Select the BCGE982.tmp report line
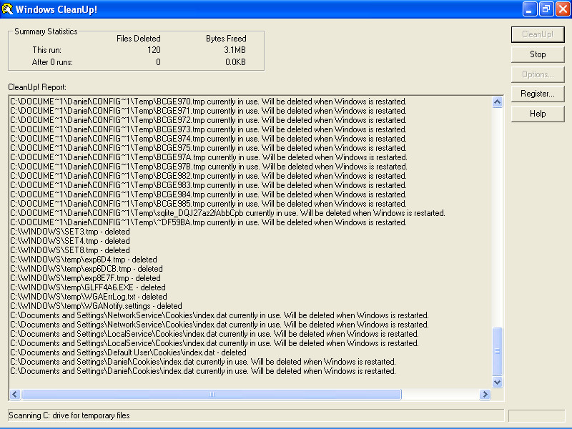 [x=208, y=176]
